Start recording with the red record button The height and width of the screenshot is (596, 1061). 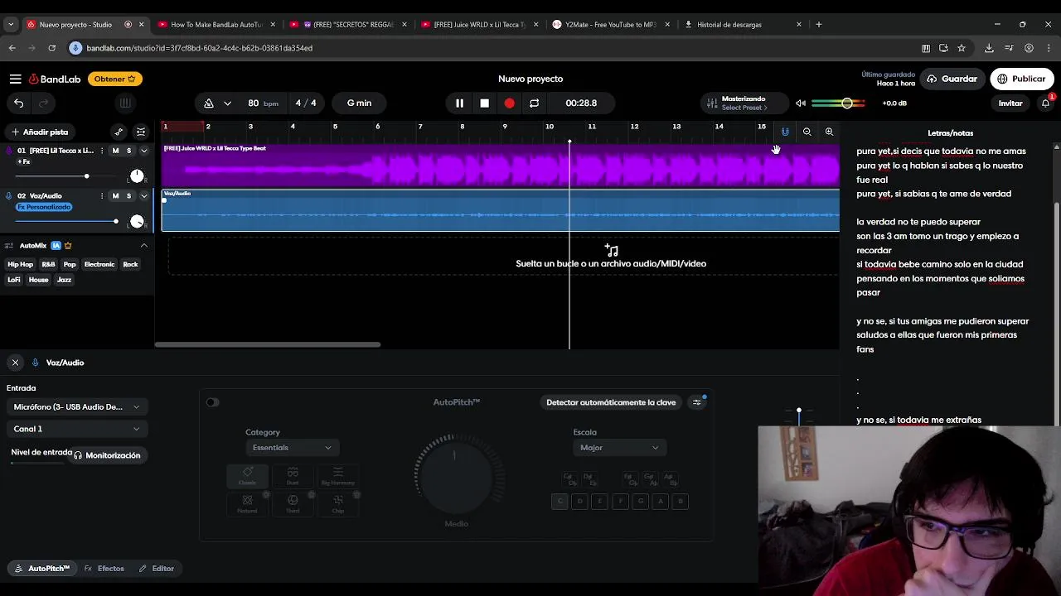tap(509, 103)
